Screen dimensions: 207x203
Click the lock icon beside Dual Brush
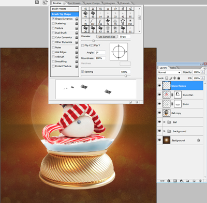tap(77, 33)
